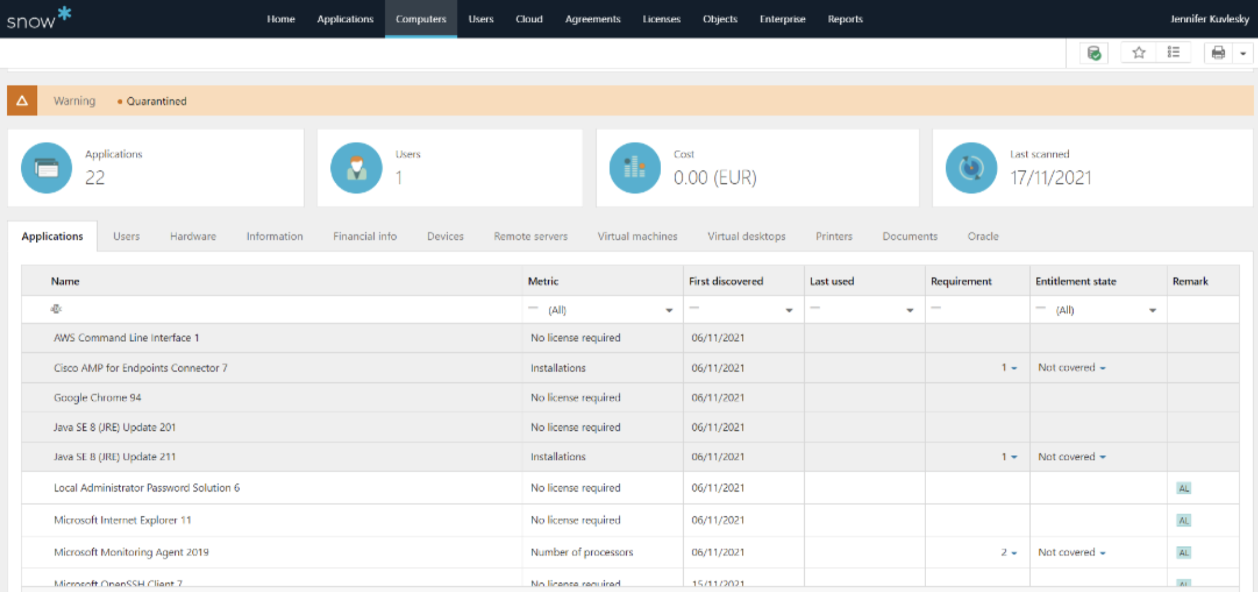Image resolution: width=1258 pixels, height=592 pixels.
Task: Switch to the Oracle tab
Action: point(983,237)
